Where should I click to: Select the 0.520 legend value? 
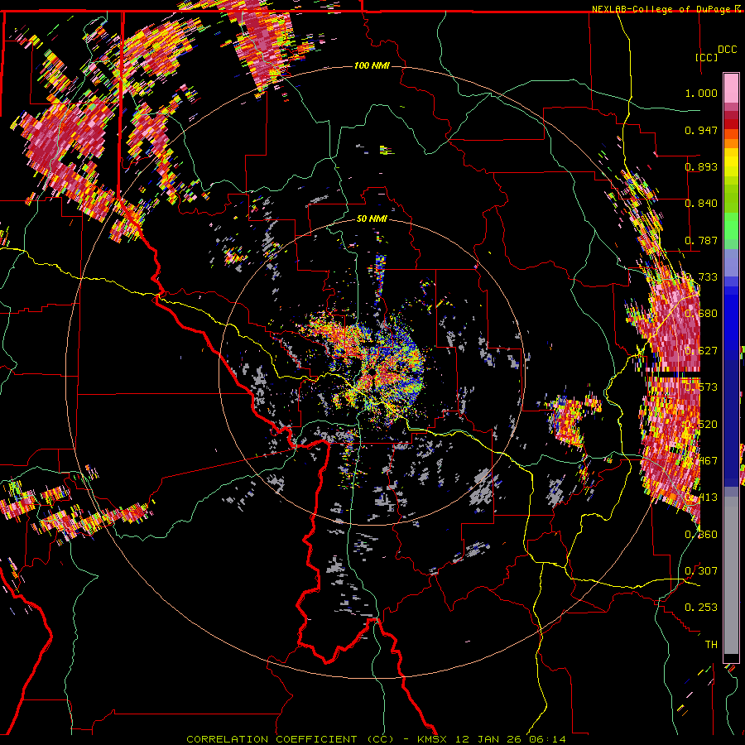coord(701,425)
